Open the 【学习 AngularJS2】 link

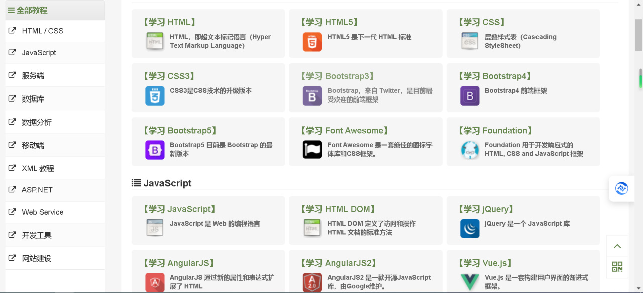(339, 263)
